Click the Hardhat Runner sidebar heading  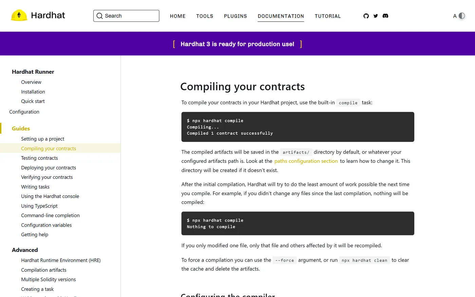coord(33,72)
